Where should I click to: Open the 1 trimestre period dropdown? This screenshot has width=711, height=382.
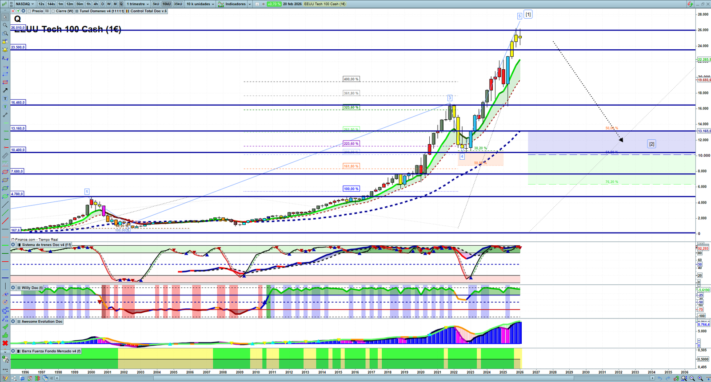tap(137, 4)
